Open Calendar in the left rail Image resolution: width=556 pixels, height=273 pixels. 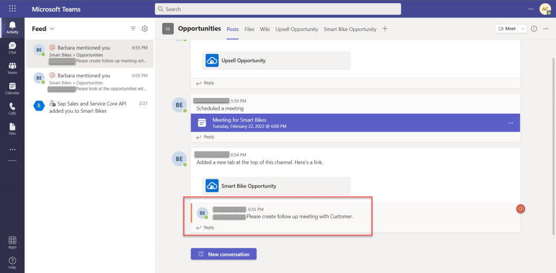pyautogui.click(x=12, y=89)
